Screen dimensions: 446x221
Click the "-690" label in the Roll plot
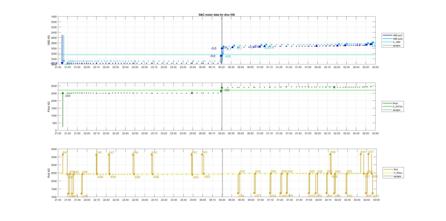click(195, 177)
